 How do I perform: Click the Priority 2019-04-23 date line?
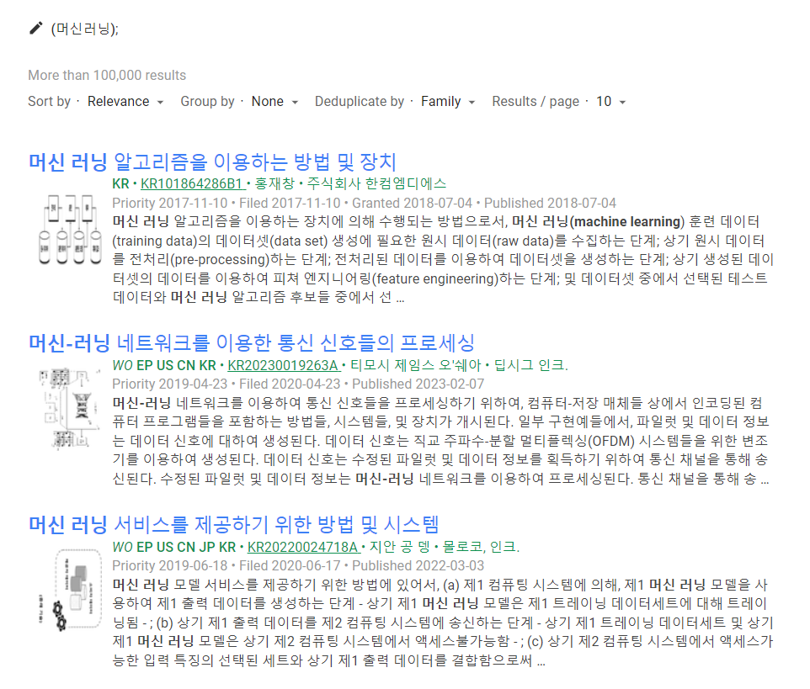[298, 384]
